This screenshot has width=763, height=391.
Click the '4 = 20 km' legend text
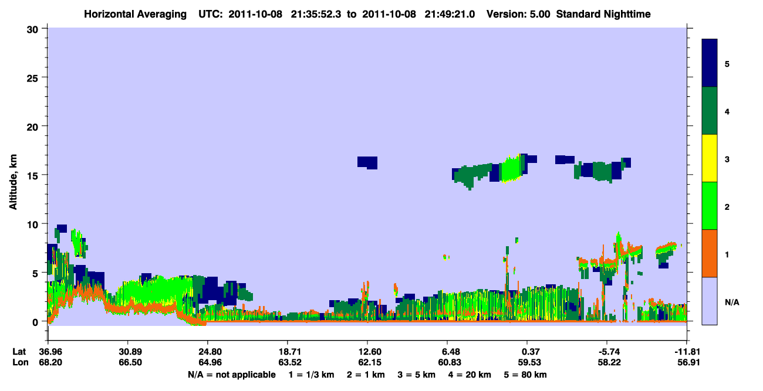coord(470,375)
